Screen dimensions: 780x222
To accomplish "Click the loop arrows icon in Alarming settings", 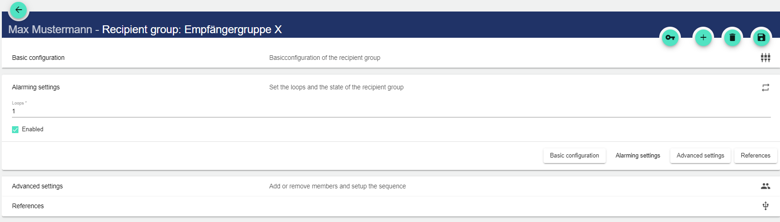I will click(765, 88).
